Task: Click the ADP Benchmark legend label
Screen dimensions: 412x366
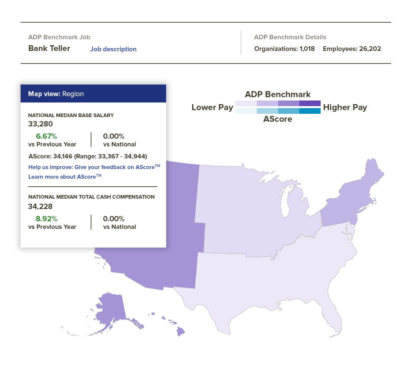Action: (278, 94)
